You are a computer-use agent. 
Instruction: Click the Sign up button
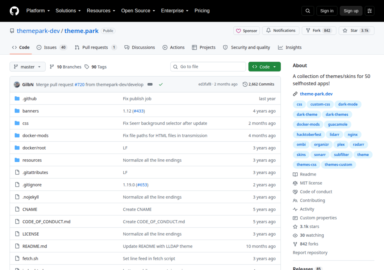pyautogui.click(x=351, y=11)
